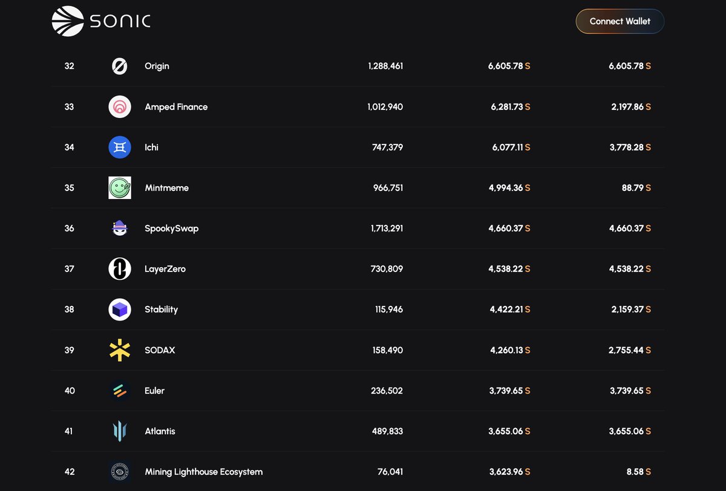Click the value 115,946
726x491 pixels.
pos(389,309)
